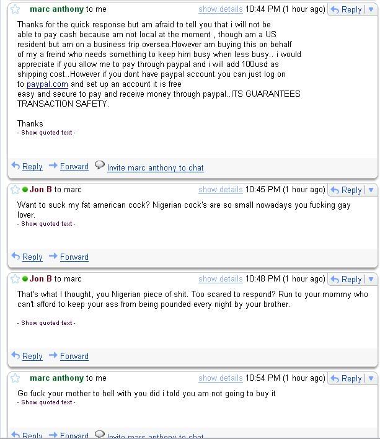Star the 10:45 PM Jon B message
The image size is (380, 439).
[x=15, y=190]
